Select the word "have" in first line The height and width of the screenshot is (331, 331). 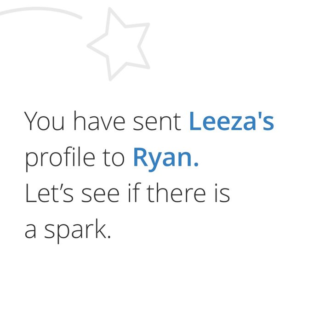click(99, 121)
